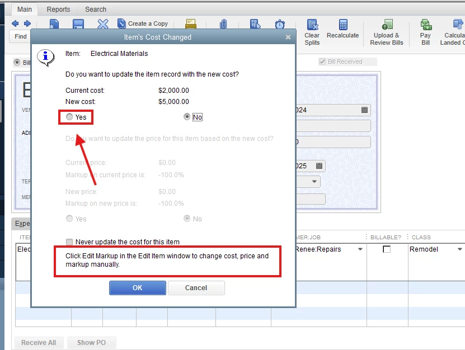Viewport: 465px width, 350px height.
Task: Click Create a Copy in toolbar
Action: (143, 23)
